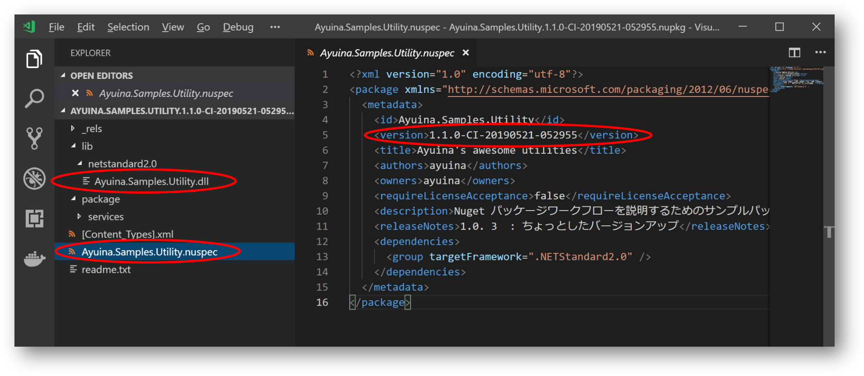Open the File menu
The width and height of the screenshot is (864, 376).
(x=56, y=27)
